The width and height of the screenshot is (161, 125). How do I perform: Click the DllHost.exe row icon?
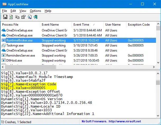point(4,61)
